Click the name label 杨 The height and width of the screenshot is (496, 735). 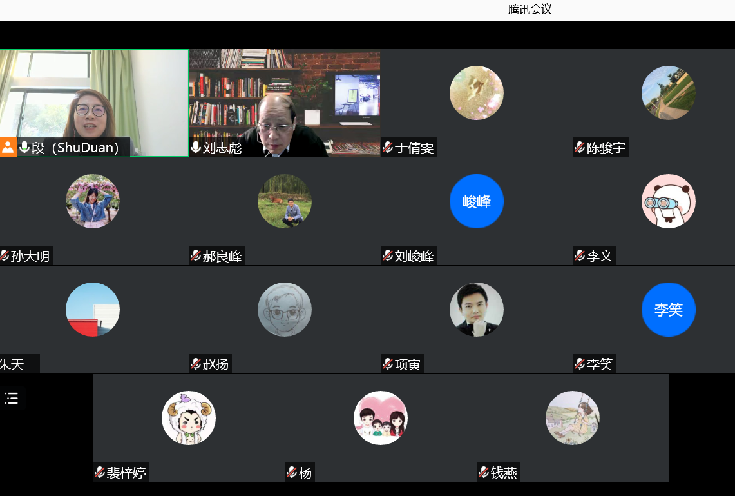[305, 473]
